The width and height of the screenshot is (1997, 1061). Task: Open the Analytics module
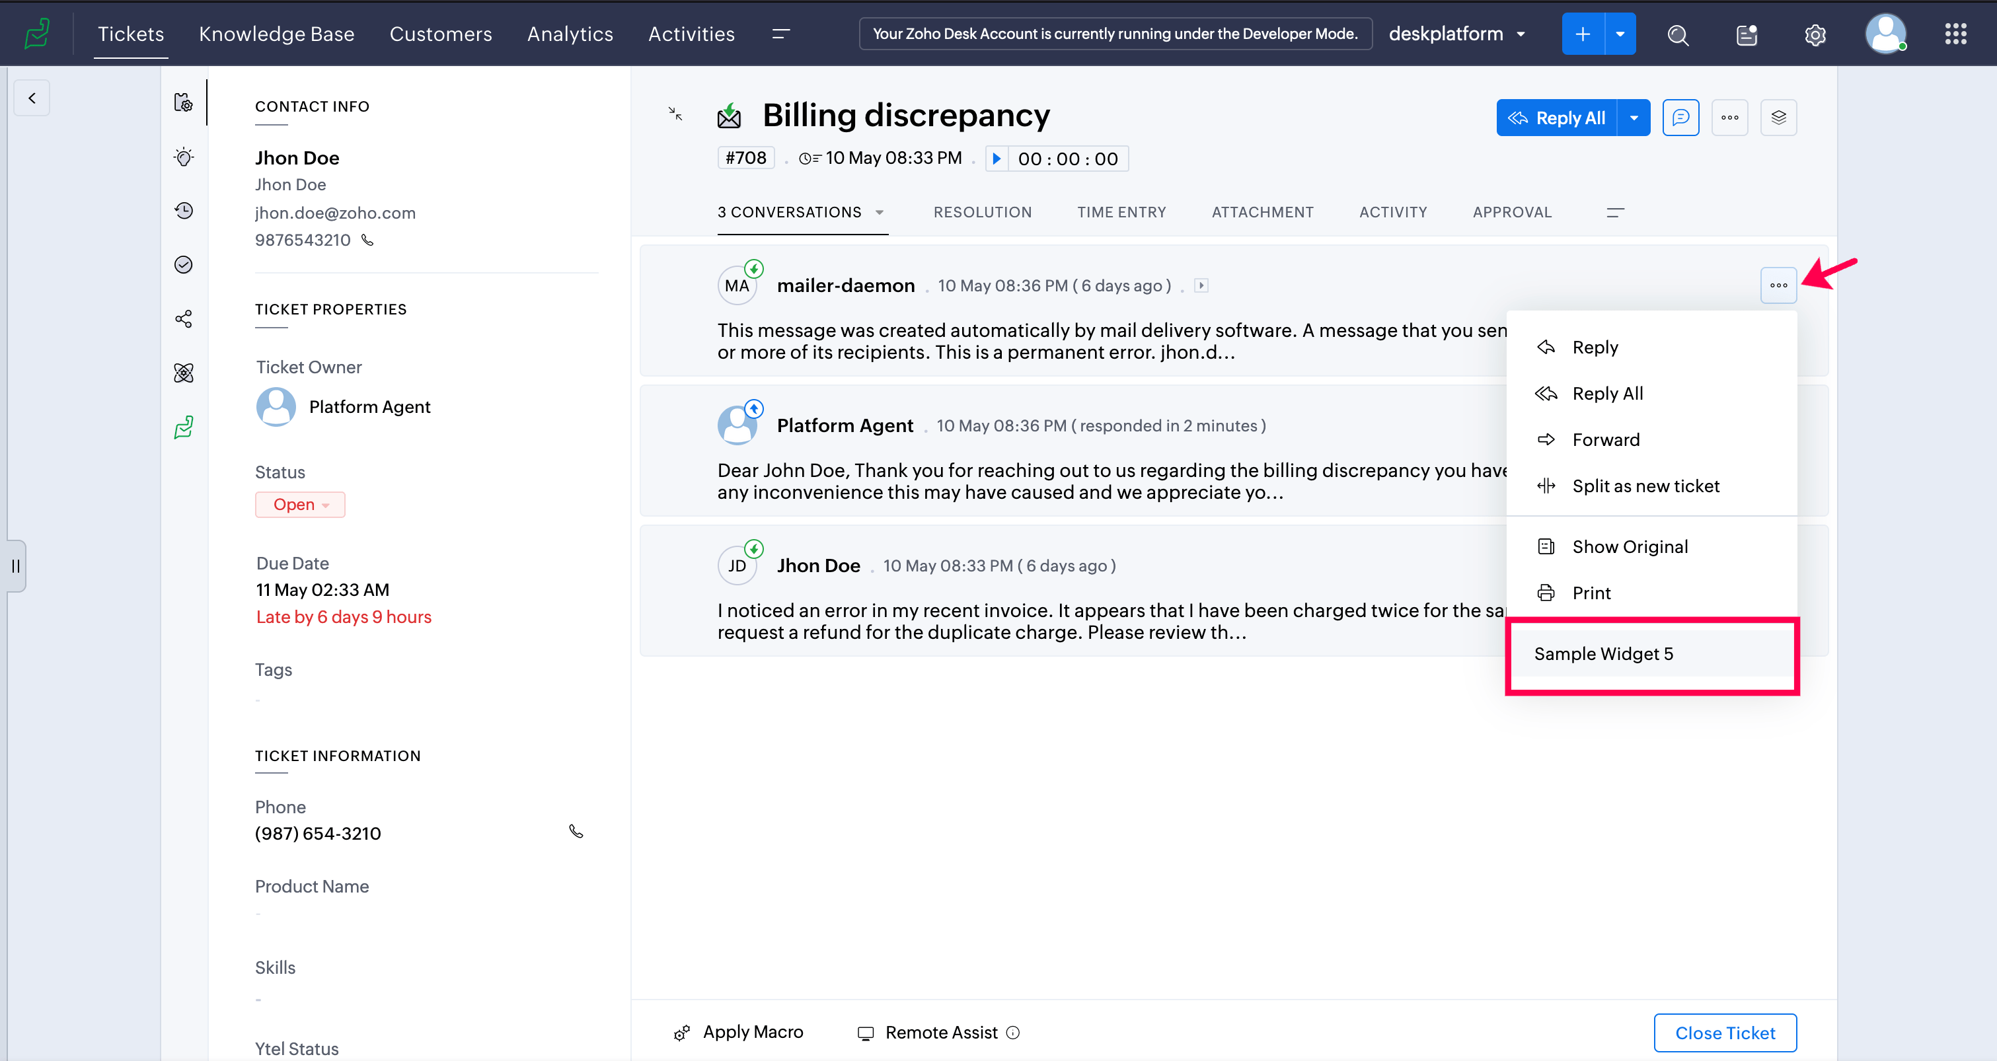[x=570, y=34]
